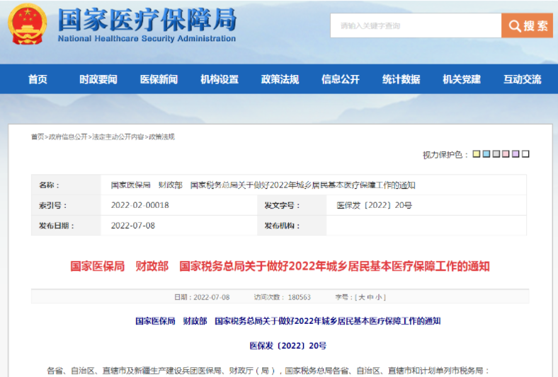Select the white eye-protection color swatch
This screenshot has height=377, width=558.
pyautogui.click(x=526, y=154)
